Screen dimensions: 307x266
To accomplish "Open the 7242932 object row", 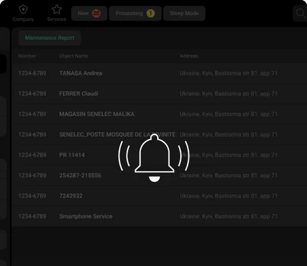I will (159, 196).
